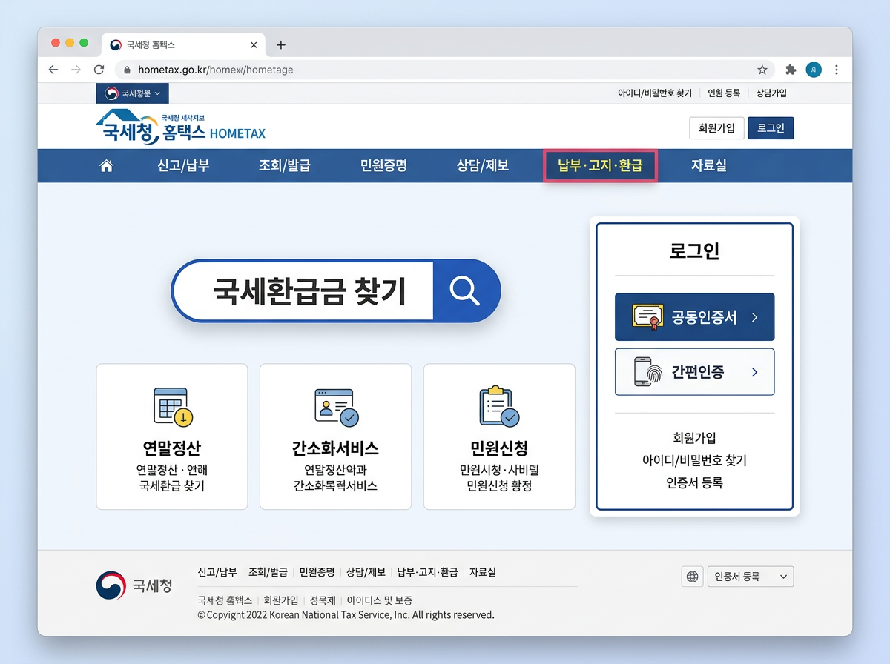This screenshot has width=890, height=664.
Task: Click chevron on 간편인증 button
Action: [x=754, y=372]
